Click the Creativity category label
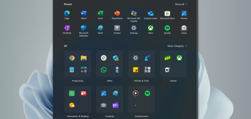The height and width of the screenshot is (119, 251). coord(109,116)
